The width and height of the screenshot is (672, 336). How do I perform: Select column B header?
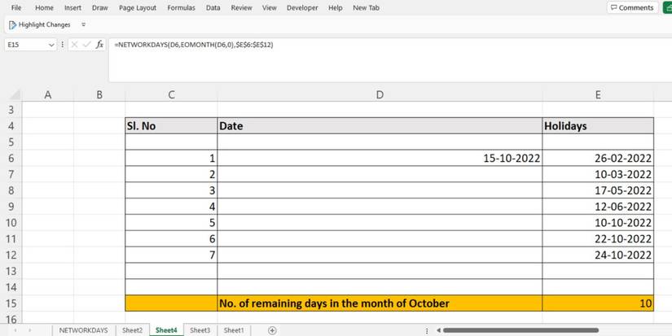point(99,95)
